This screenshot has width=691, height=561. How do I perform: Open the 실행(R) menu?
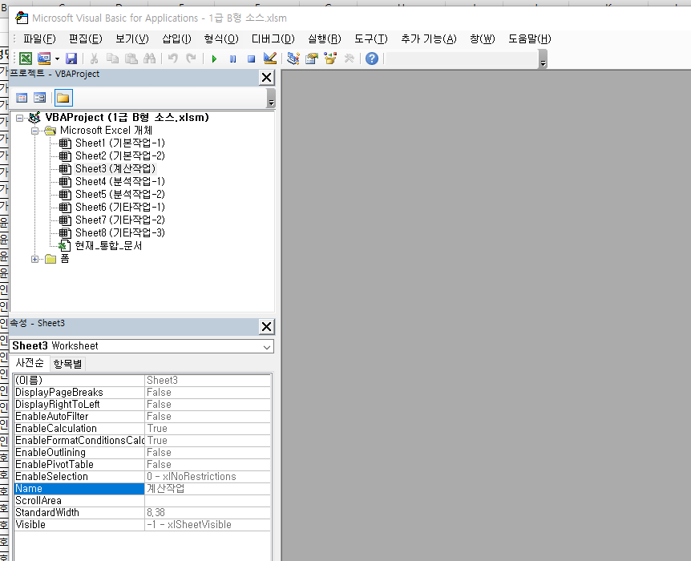[325, 38]
